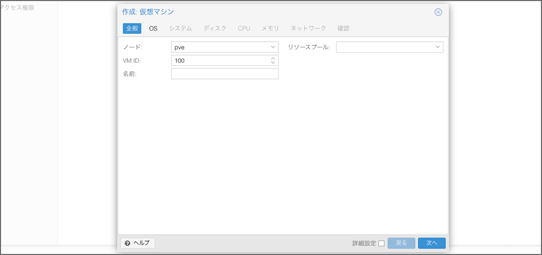Select アクセス権限 in the background sidebar

click(17, 8)
